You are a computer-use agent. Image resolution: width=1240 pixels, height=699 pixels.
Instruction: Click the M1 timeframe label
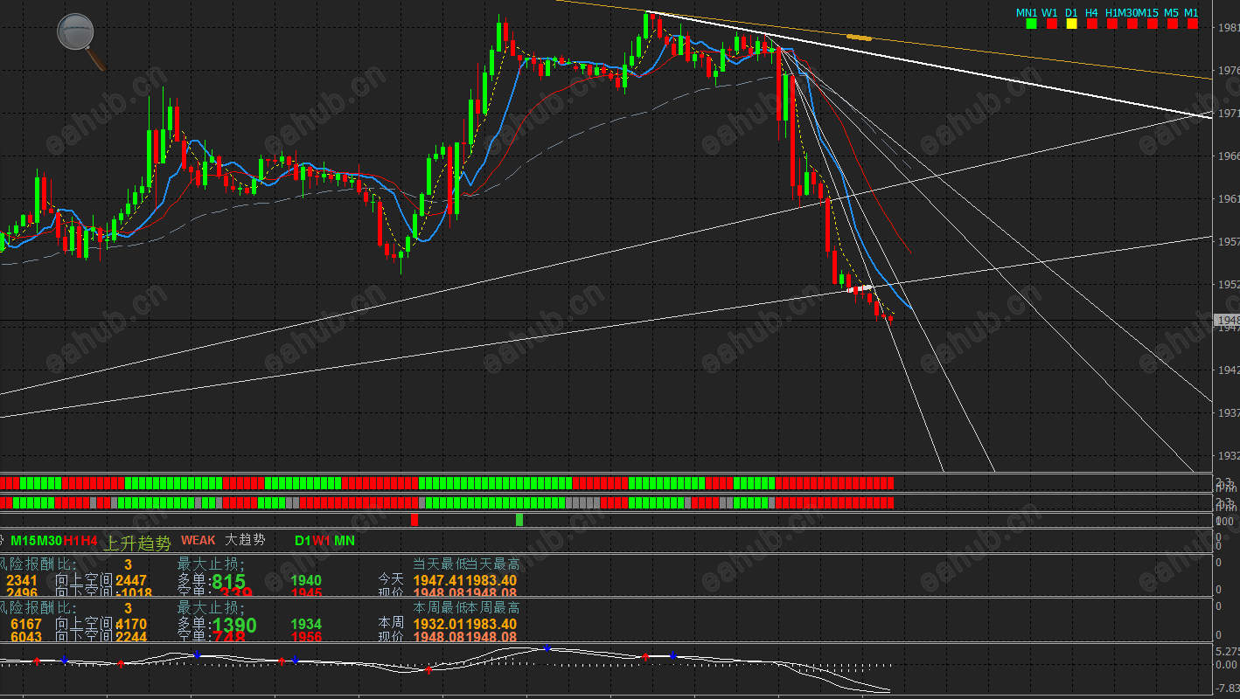(1192, 12)
